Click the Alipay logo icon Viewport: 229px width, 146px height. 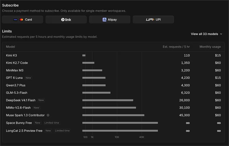[x=104, y=20]
